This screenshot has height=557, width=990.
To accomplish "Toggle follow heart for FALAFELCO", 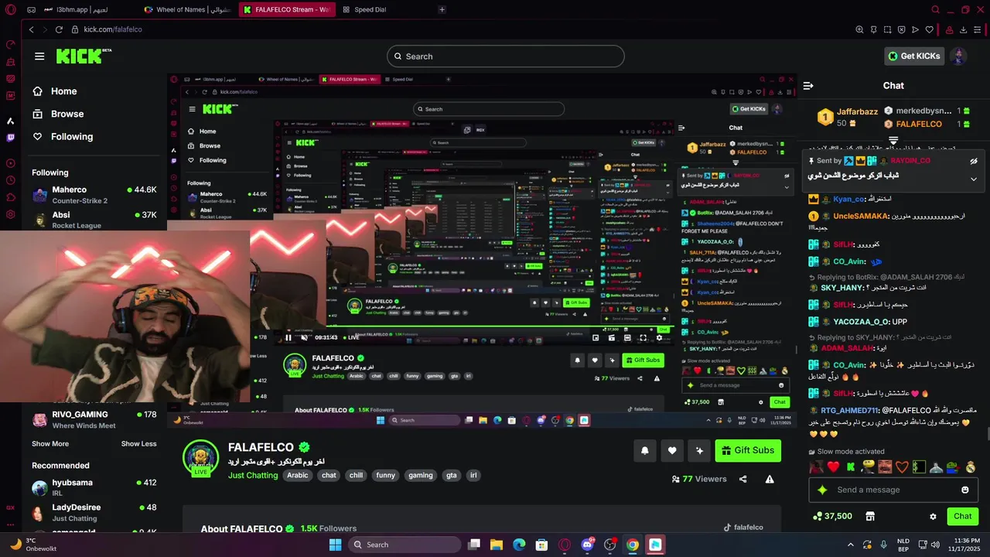I will [672, 451].
